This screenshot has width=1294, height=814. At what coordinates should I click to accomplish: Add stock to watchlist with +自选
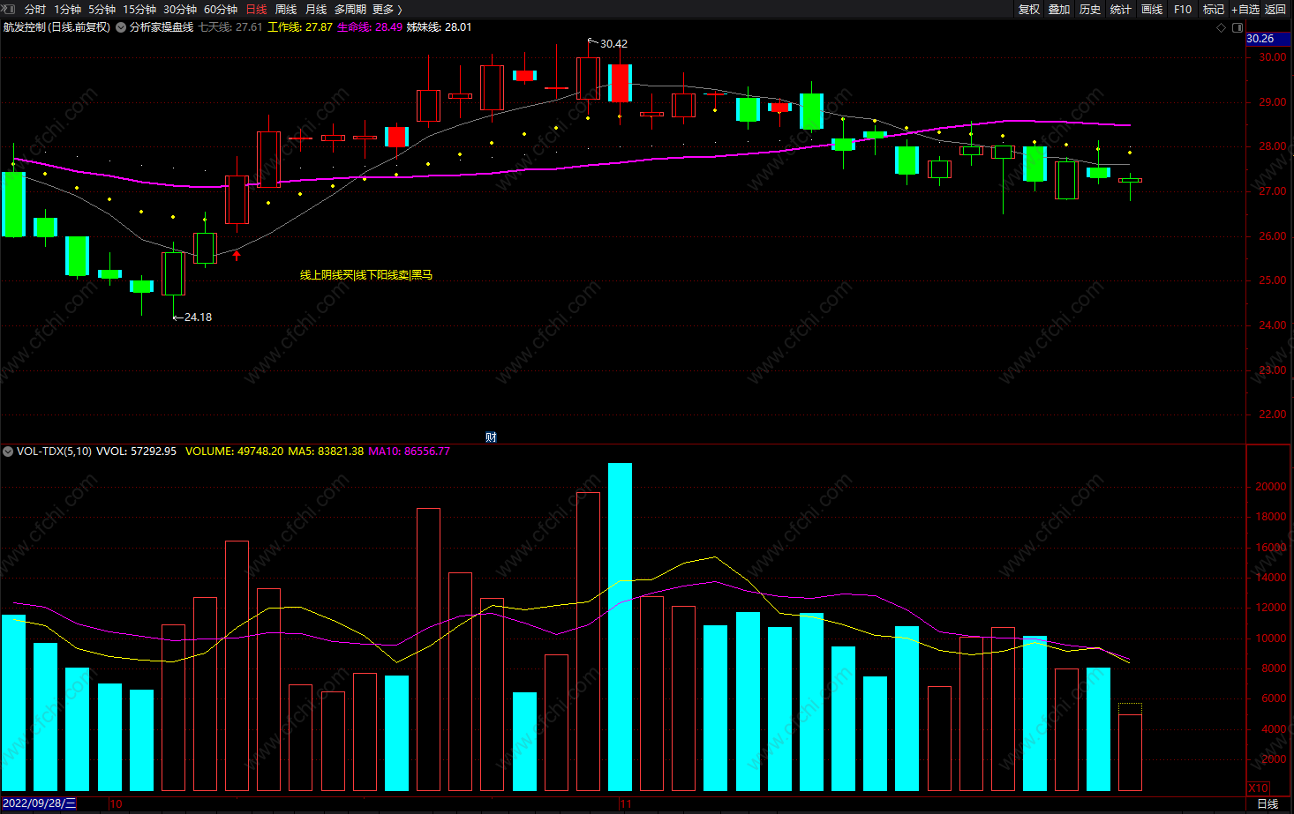pos(1245,9)
